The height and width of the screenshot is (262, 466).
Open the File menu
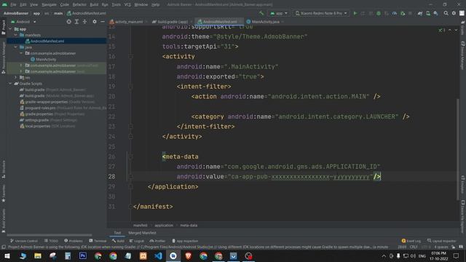[x=13, y=5]
